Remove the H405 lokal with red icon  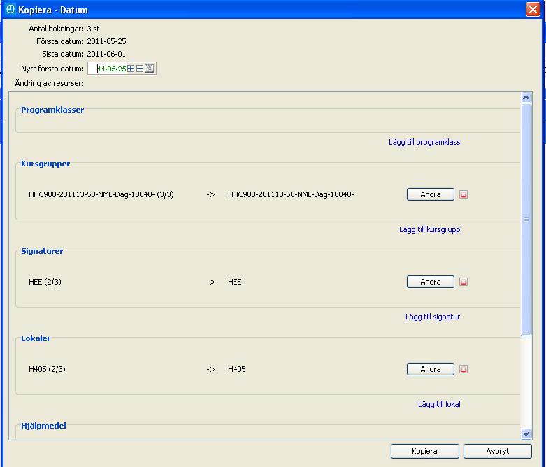click(464, 369)
